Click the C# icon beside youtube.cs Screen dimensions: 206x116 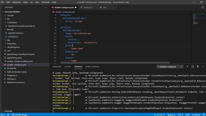[x=6, y=36]
